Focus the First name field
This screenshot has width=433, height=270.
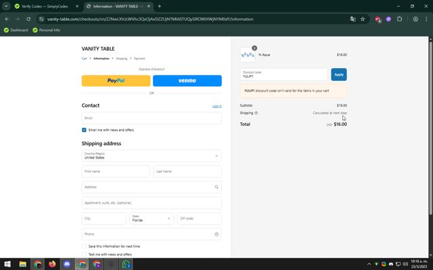pyautogui.click(x=116, y=171)
